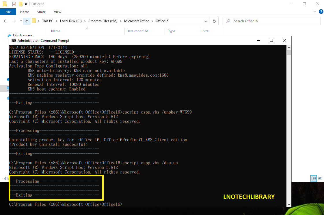
Task: Collapse the ribbon with the chevron
Action: (315, 12)
